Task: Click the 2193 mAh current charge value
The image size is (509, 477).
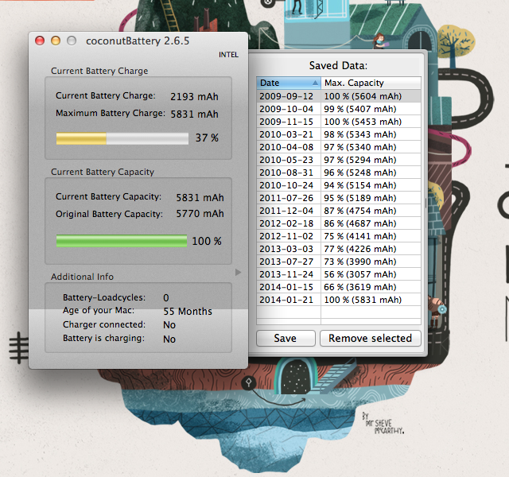Action: tap(194, 97)
